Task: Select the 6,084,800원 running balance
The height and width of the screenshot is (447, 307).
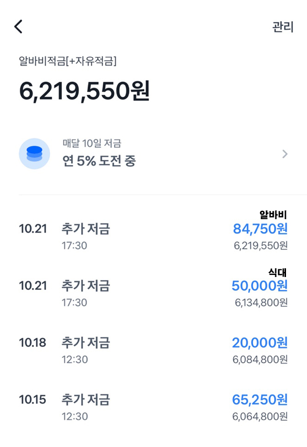Action: (x=260, y=359)
